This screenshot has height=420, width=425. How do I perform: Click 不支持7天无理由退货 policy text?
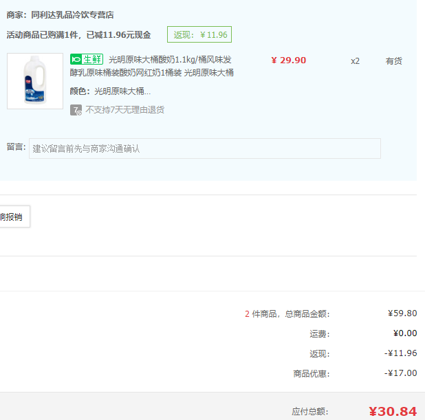pyautogui.click(x=125, y=110)
